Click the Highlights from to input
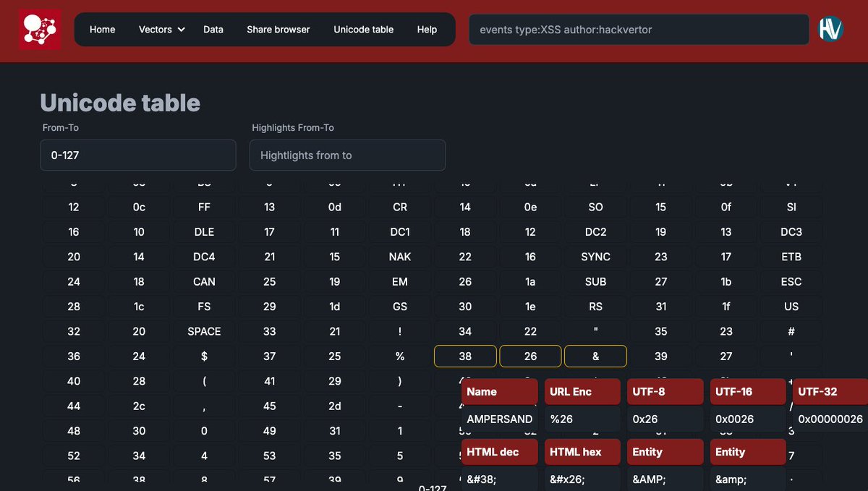Screen dimensions: 868x491 click(x=347, y=155)
